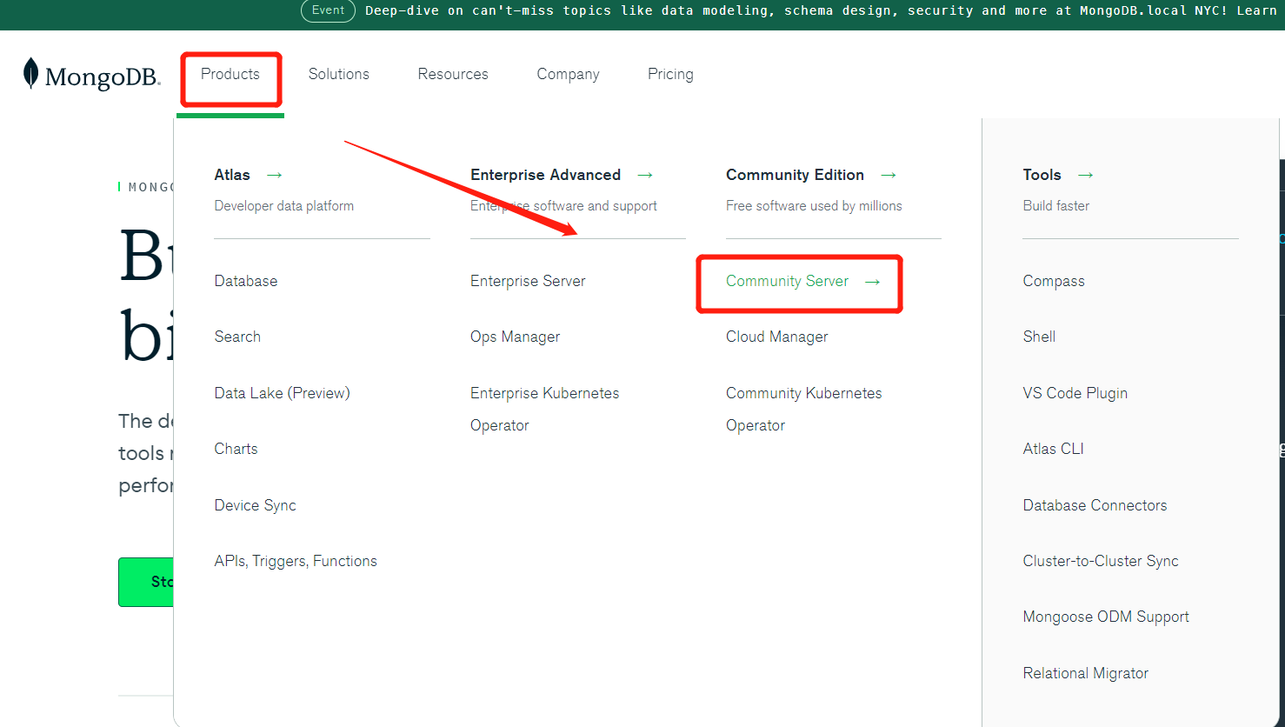Click the arrow beside Community Server
Viewport: 1285px width, 727px height.
(x=873, y=282)
